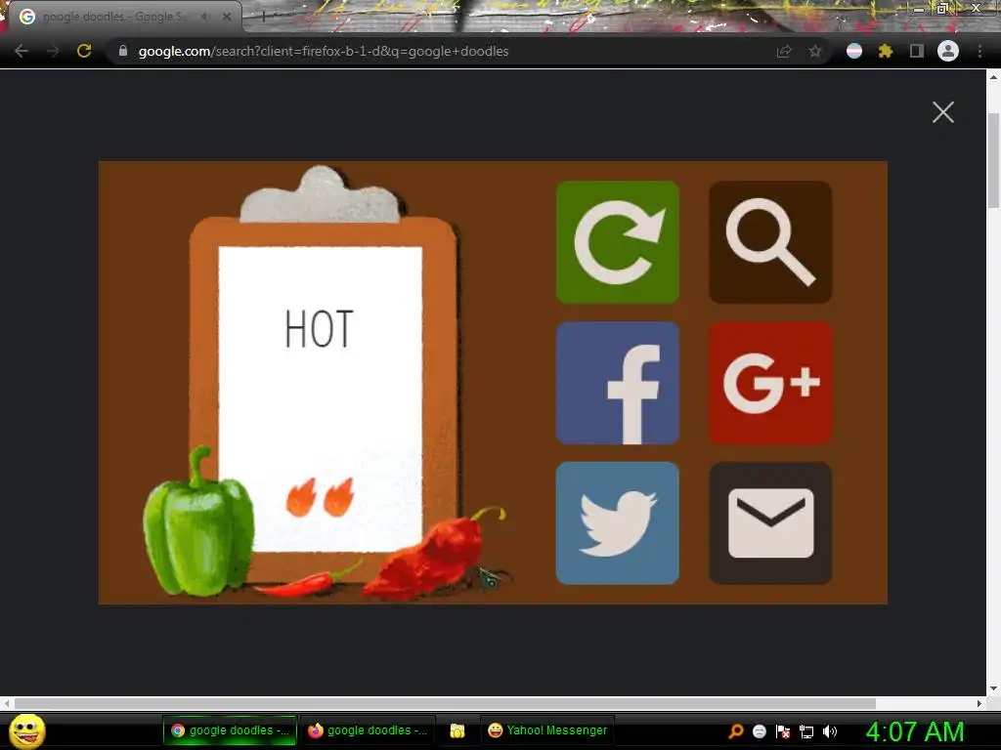
Task: Reload the page with refresh icon
Action: tap(84, 51)
